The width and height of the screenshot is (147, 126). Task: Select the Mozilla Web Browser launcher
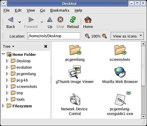pos(120,75)
